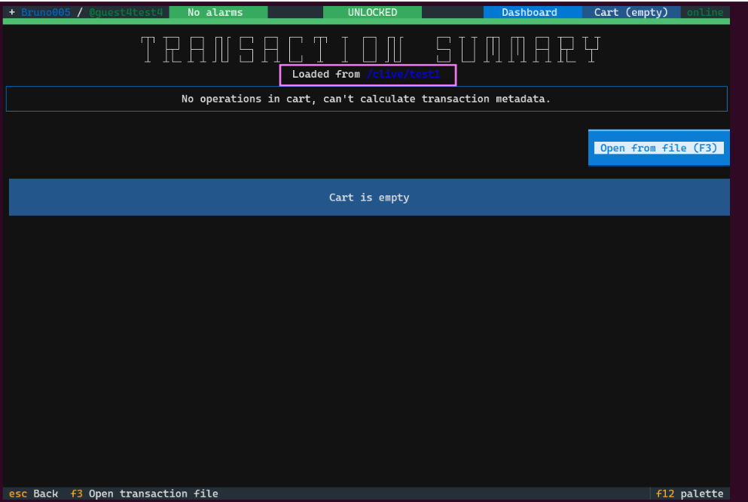
Task: Switch to the Dashboard tab
Action: [530, 12]
